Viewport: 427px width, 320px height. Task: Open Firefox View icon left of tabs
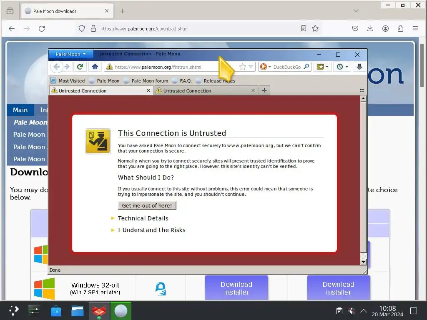tap(10, 11)
